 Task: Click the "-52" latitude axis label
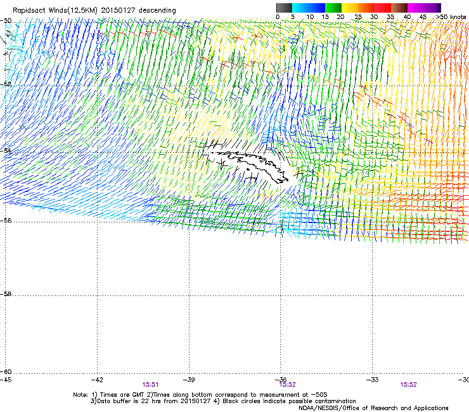point(6,84)
